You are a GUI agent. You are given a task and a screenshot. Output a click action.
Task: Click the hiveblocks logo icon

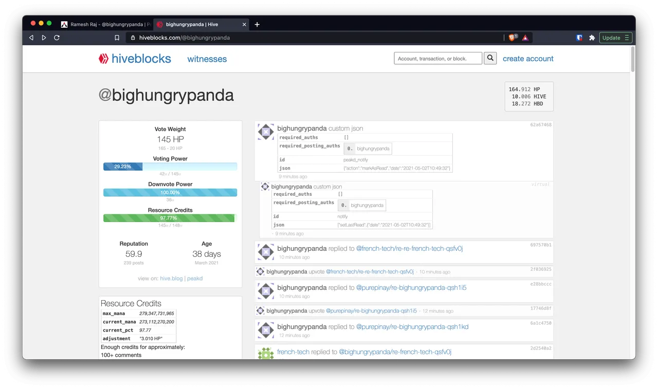(x=103, y=59)
